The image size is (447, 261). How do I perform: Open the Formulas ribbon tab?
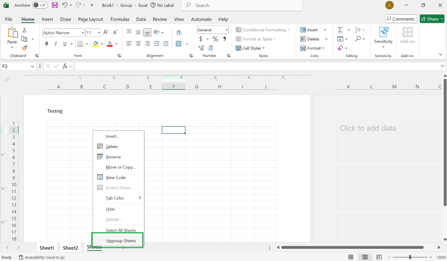click(120, 19)
